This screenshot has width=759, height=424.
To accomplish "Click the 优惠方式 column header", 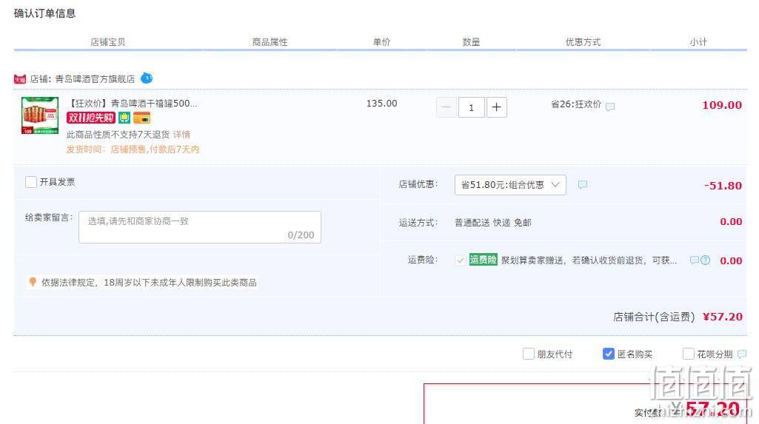I will [x=583, y=42].
